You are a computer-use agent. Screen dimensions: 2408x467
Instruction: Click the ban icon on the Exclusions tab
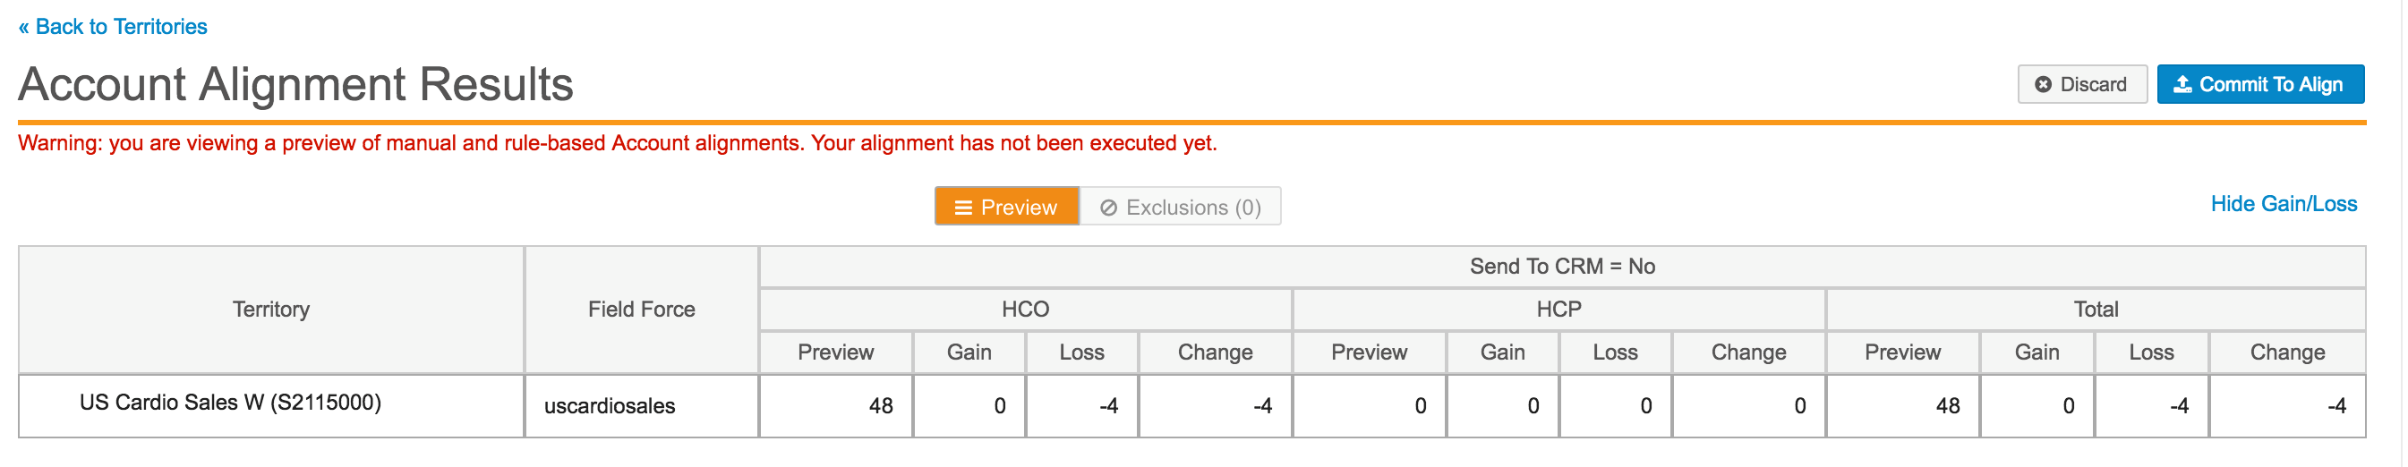[x=1107, y=208]
